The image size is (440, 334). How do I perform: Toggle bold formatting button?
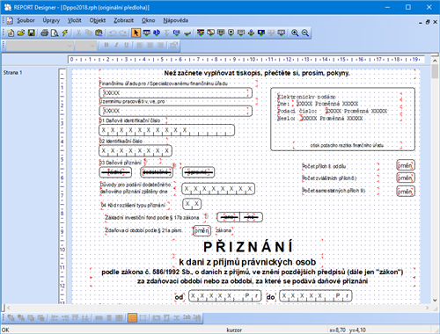(106, 45)
